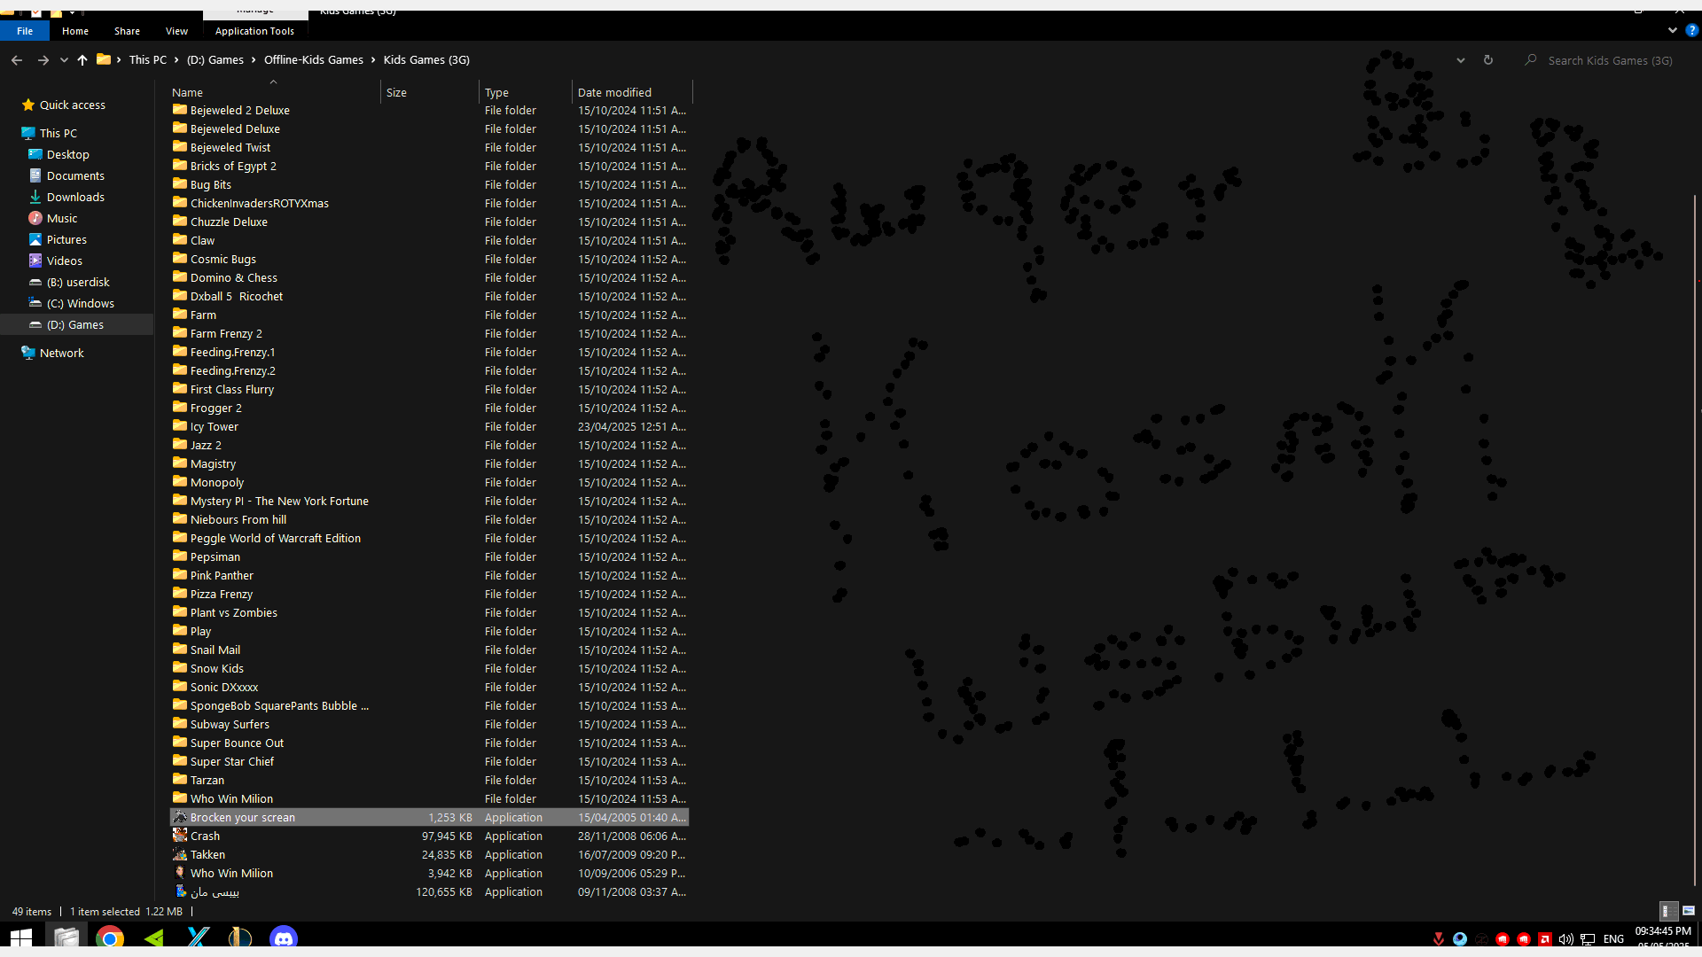This screenshot has width=1702, height=957.
Task: Open the Explorer Help icon
Action: pos(1691,30)
